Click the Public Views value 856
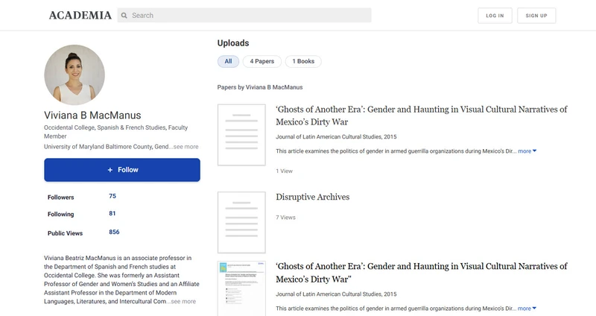The width and height of the screenshot is (596, 316). pos(114,232)
